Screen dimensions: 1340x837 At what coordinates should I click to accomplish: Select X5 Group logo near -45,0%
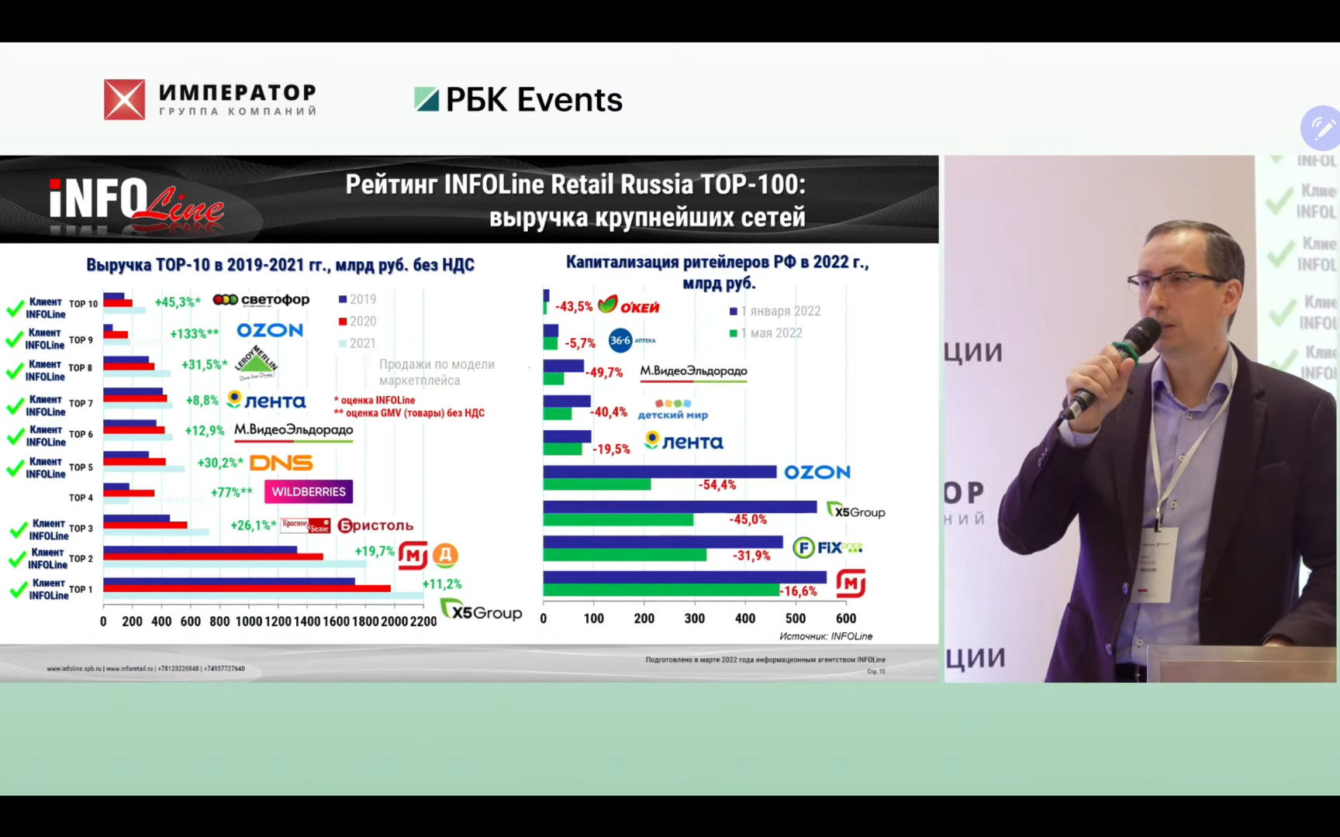pyautogui.click(x=855, y=511)
